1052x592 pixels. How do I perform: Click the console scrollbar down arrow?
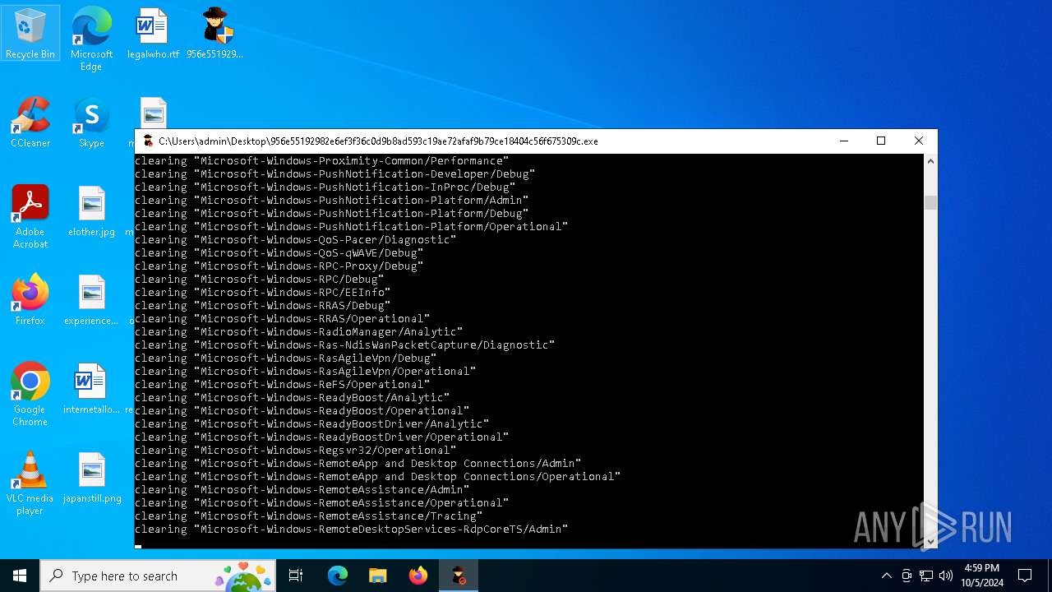(x=930, y=541)
